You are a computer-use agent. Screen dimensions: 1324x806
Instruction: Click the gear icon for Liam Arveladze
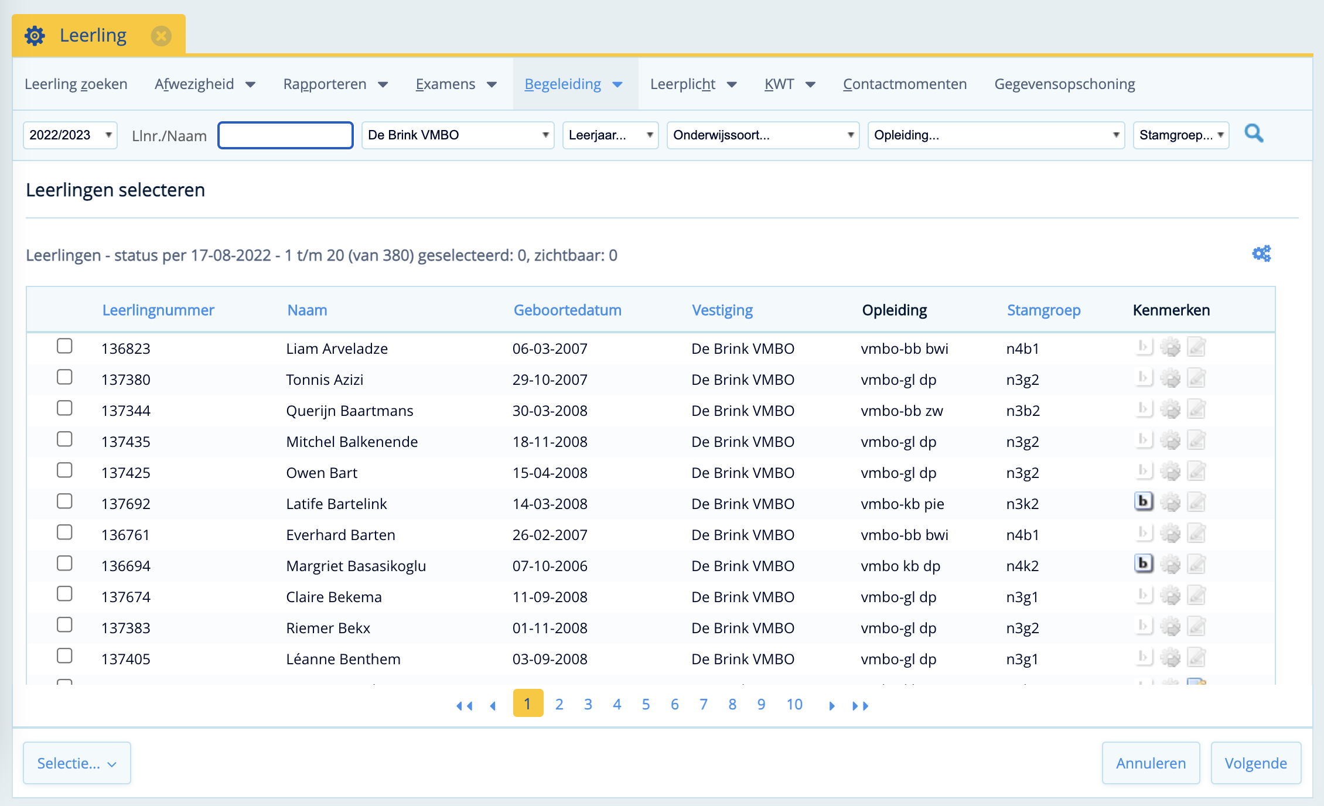tap(1170, 347)
